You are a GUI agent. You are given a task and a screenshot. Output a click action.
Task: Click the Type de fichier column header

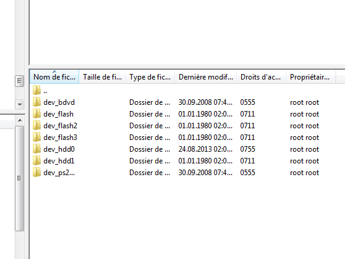click(150, 77)
